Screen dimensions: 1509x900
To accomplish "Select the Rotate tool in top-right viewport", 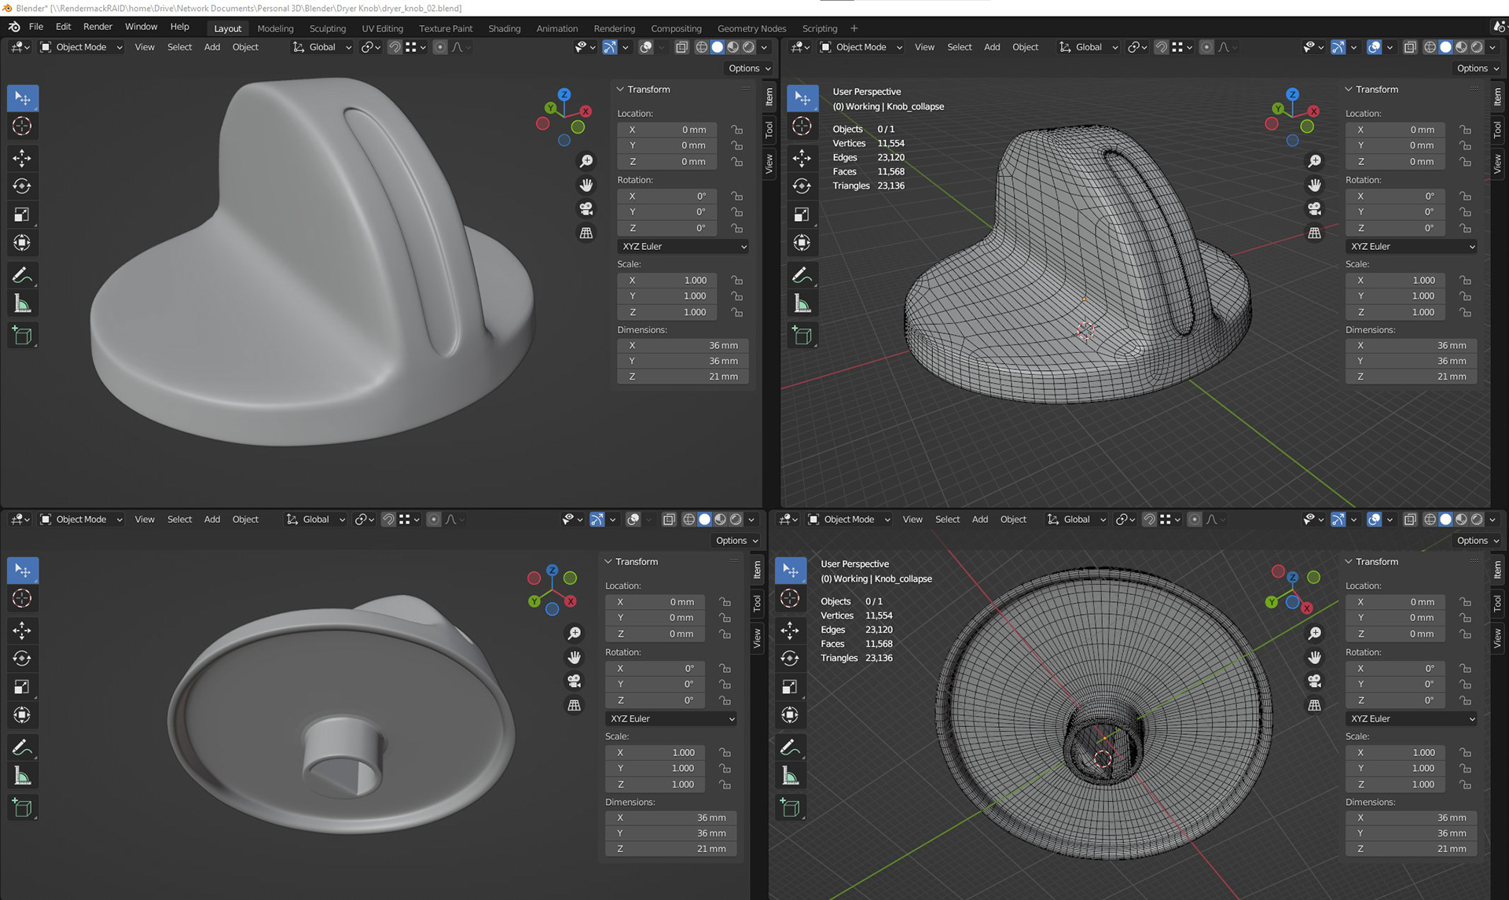I will pyautogui.click(x=802, y=186).
